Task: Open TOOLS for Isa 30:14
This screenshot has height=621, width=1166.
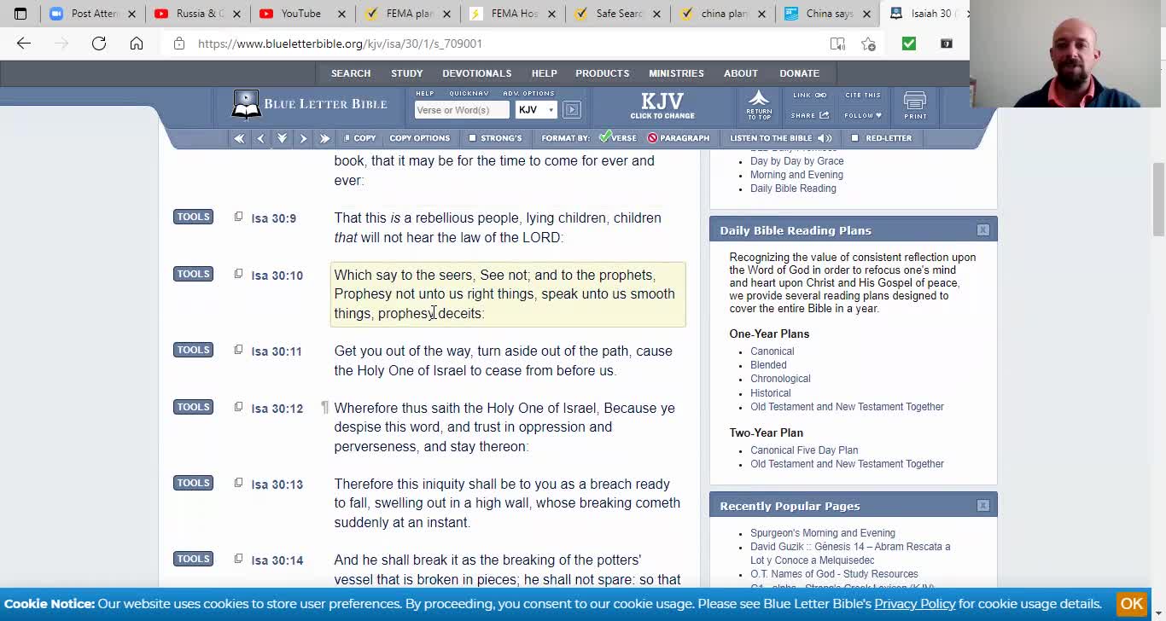Action: click(x=193, y=559)
